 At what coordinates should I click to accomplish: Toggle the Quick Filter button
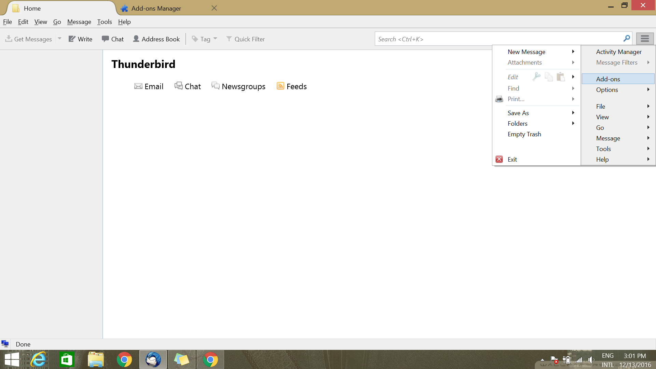tap(245, 39)
